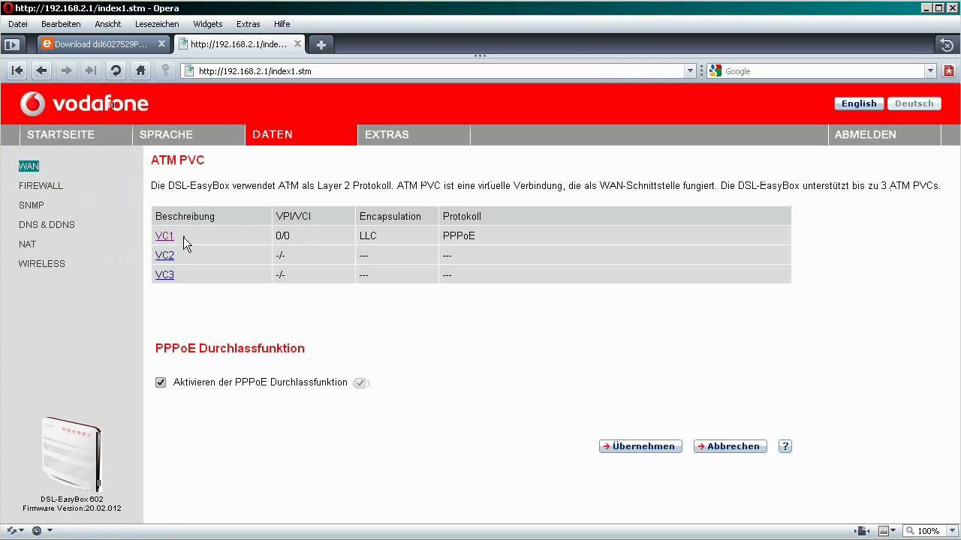Open the Extras menu in menu bar
The image size is (961, 540).
click(x=249, y=24)
